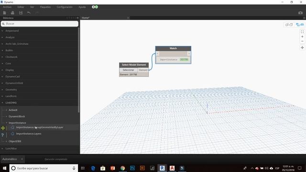Open the Ayuda menu
Viewport: 306px width, 172px height.
coord(82,7)
